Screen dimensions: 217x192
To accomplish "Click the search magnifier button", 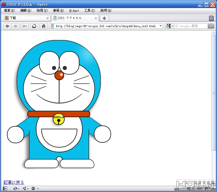I will point(211,26).
